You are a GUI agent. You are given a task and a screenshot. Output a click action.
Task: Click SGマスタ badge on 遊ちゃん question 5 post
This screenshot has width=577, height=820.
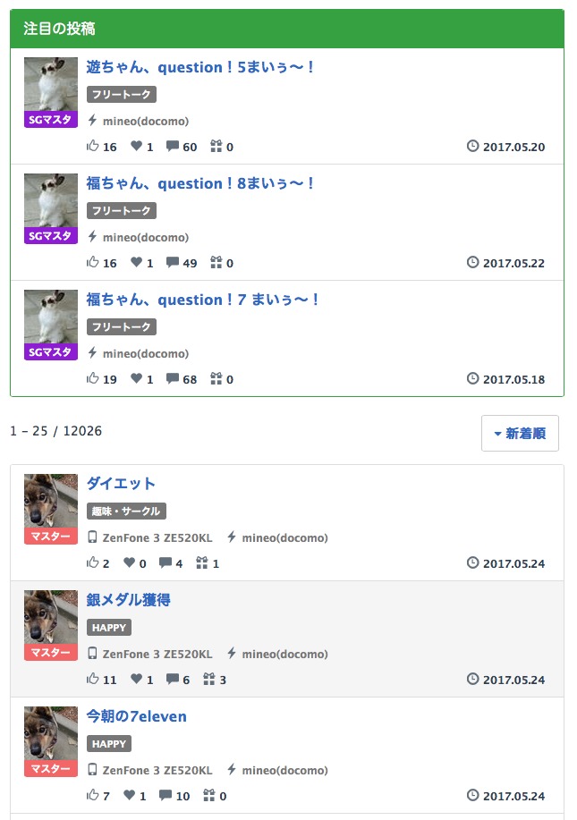[50, 120]
